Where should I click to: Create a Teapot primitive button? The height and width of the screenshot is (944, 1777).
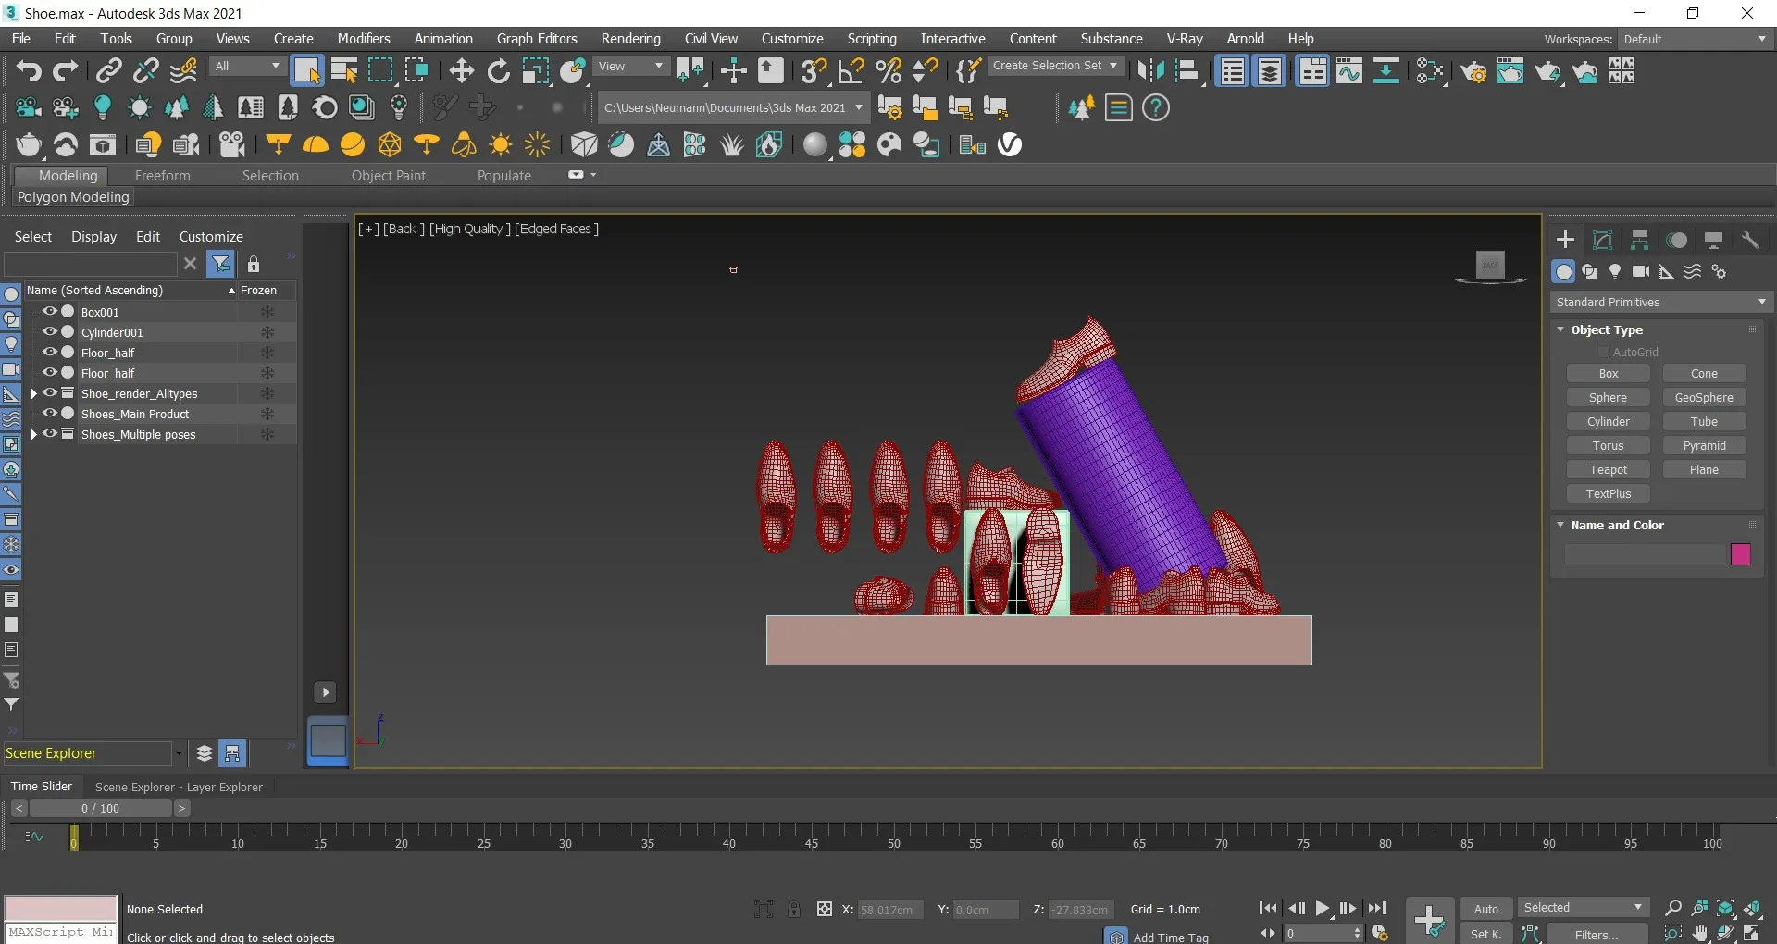click(1609, 470)
